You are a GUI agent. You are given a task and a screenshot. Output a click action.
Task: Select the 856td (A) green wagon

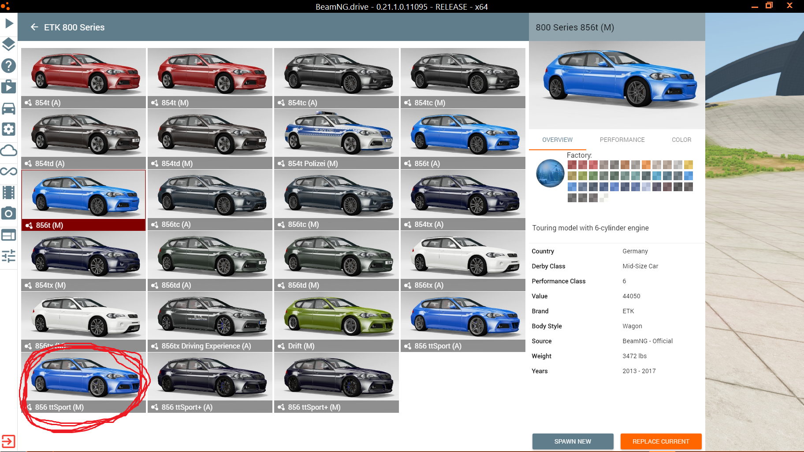pyautogui.click(x=210, y=260)
